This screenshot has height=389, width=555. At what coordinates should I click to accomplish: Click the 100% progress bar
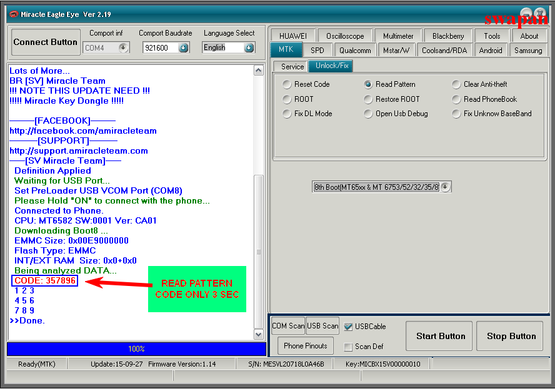tap(137, 349)
